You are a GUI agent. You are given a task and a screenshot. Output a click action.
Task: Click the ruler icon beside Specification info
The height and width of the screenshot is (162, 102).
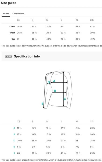tap(8, 56)
